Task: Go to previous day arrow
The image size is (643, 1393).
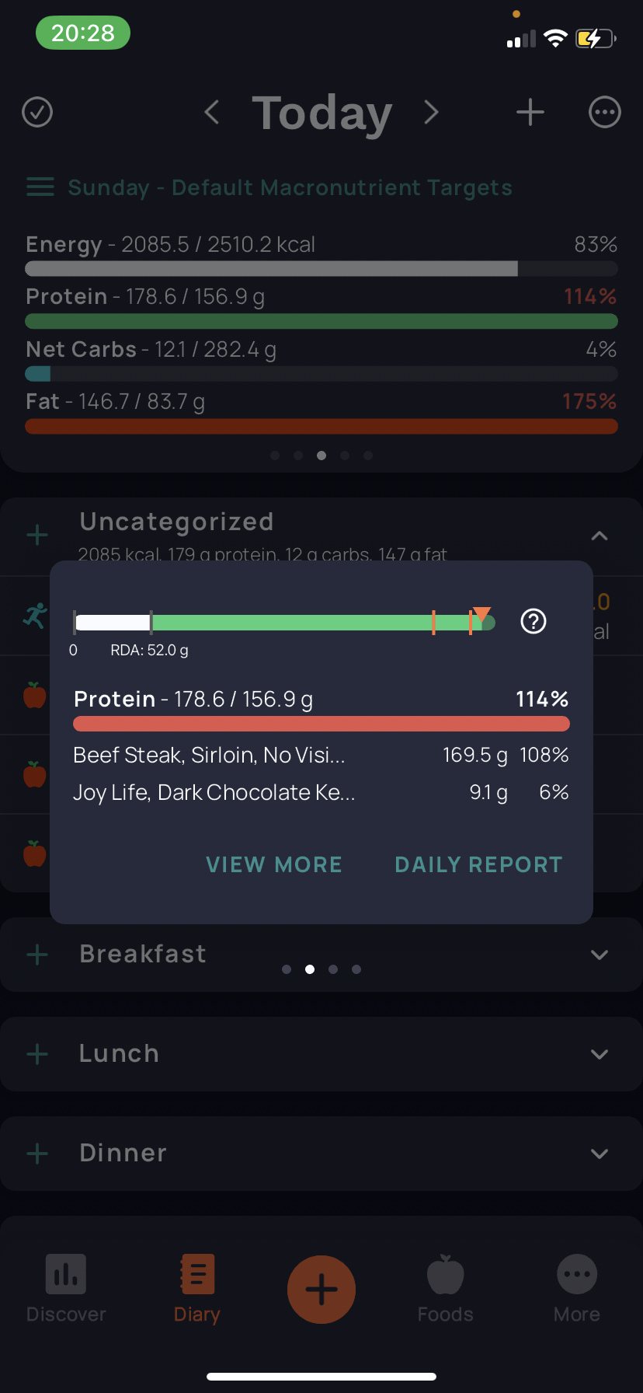Action: [211, 112]
